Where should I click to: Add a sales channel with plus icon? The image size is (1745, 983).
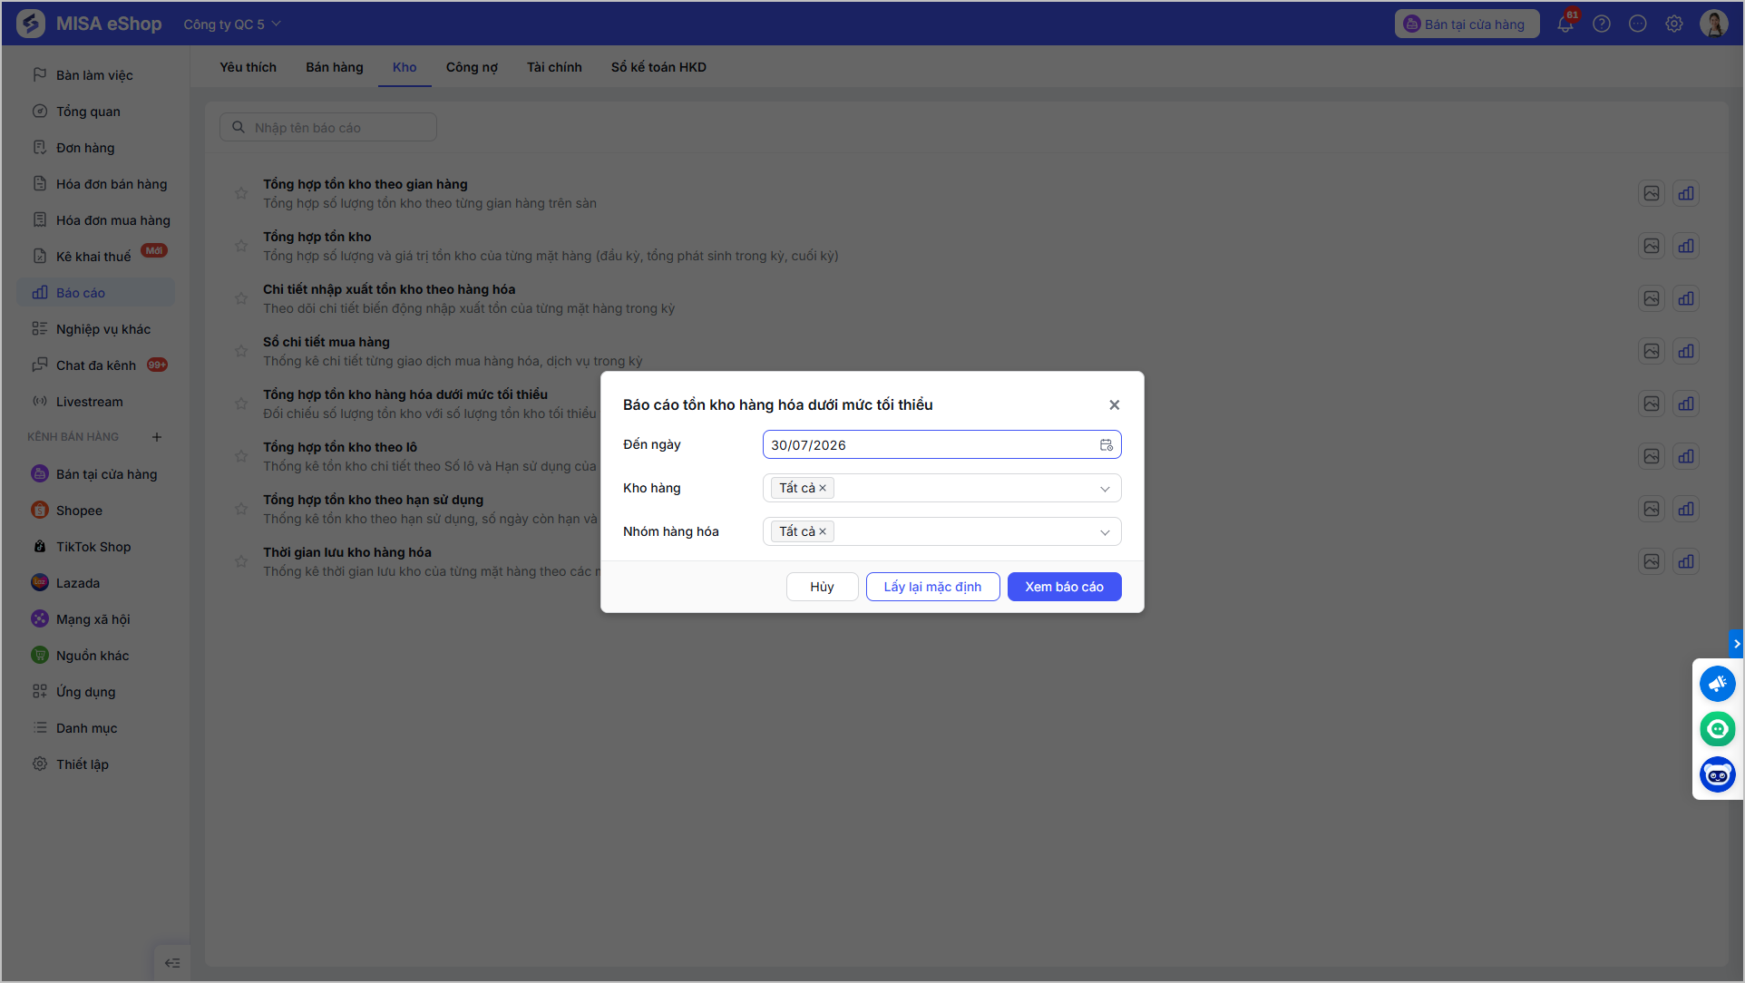(157, 437)
